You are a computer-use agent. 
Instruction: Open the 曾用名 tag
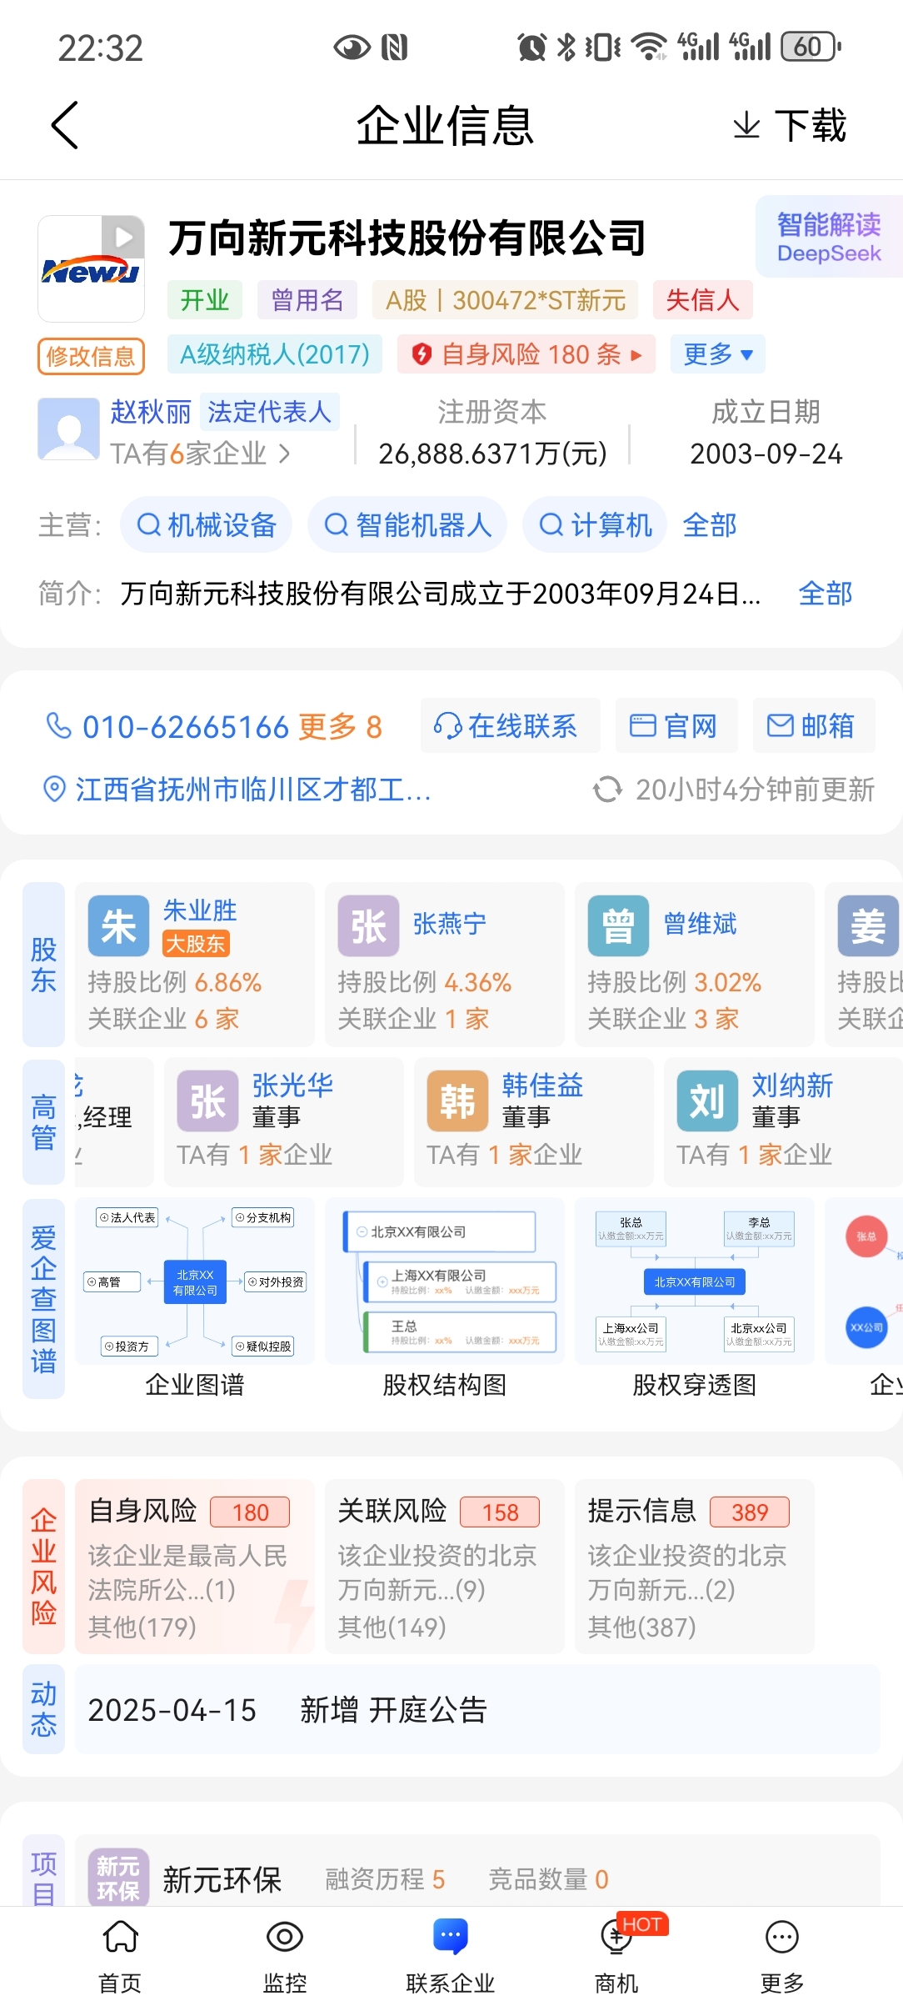pyautogui.click(x=307, y=299)
